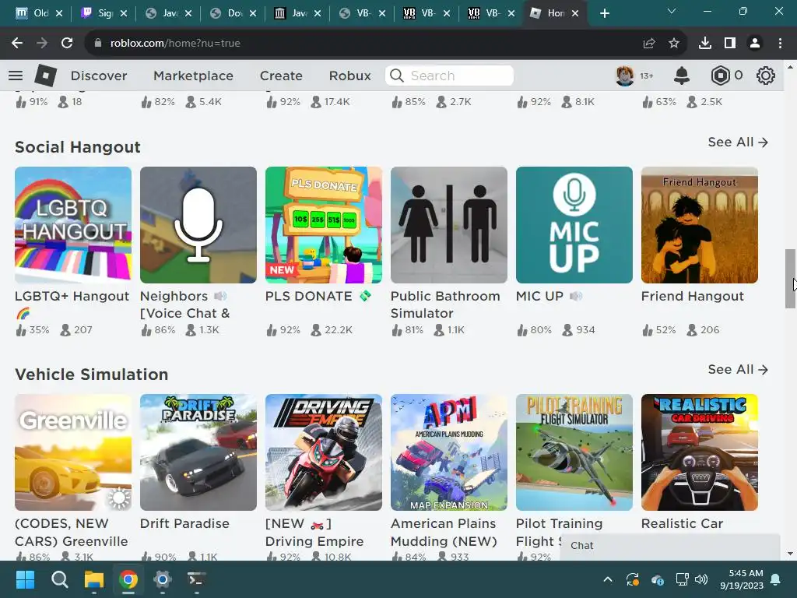Click the Roblox search field
The width and height of the screenshot is (797, 598).
click(x=449, y=76)
